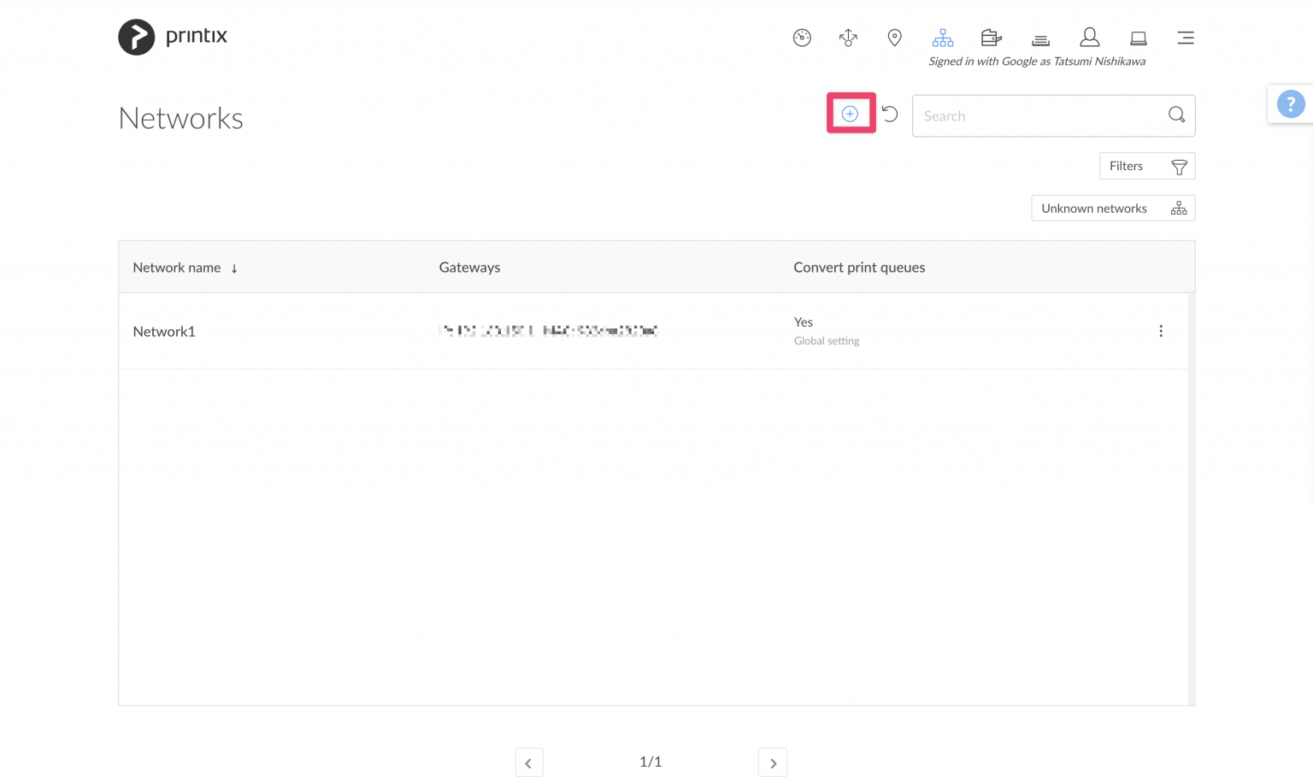Open the hamburger menu icon

[1186, 38]
